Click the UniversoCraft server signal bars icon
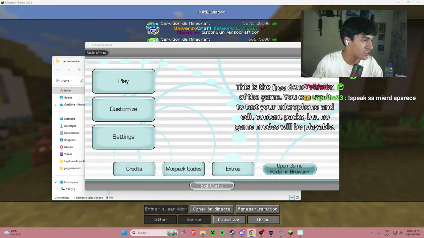 (274, 23)
